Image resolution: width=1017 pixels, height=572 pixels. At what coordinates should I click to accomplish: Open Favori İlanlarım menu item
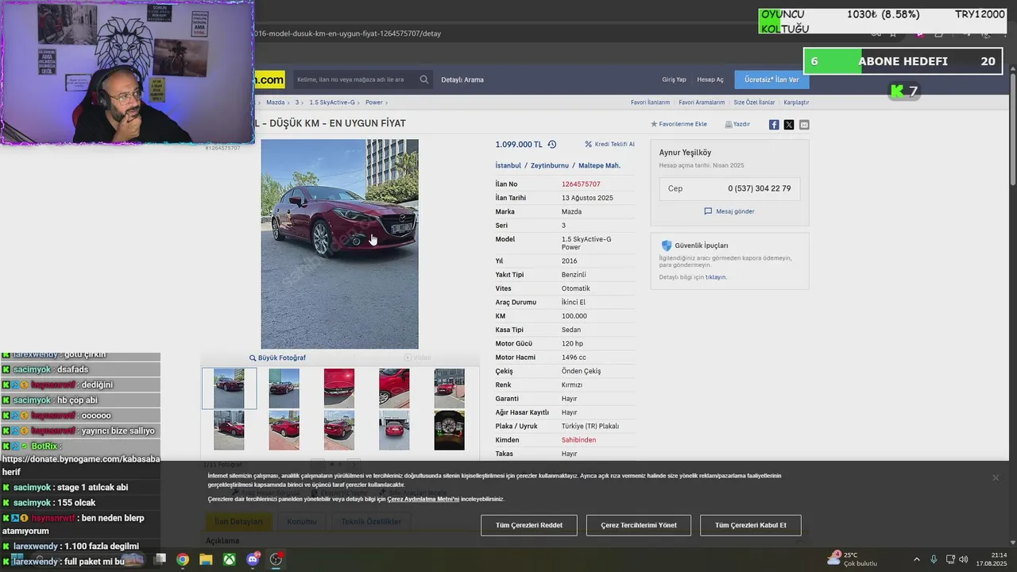point(650,102)
